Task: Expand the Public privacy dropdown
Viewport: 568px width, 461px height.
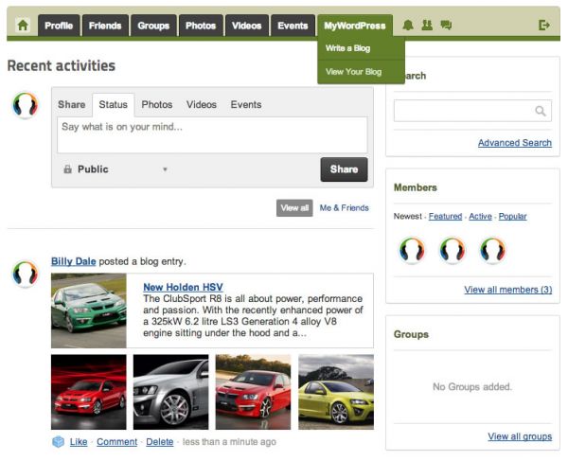Action: pyautogui.click(x=164, y=169)
